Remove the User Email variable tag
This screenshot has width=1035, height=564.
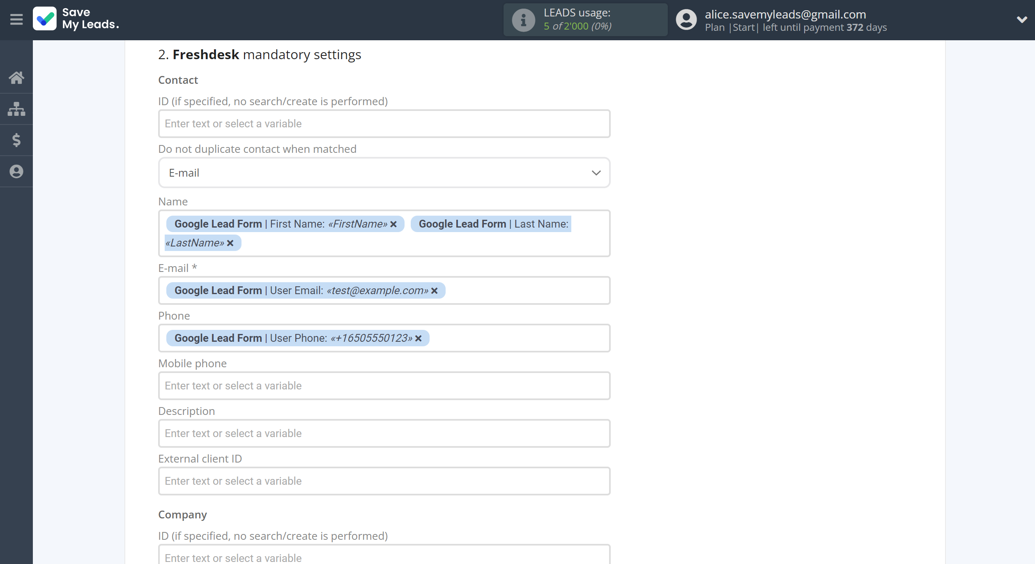coord(435,290)
